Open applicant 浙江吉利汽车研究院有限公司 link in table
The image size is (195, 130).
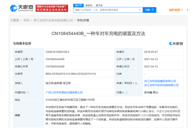coord(161,85)
